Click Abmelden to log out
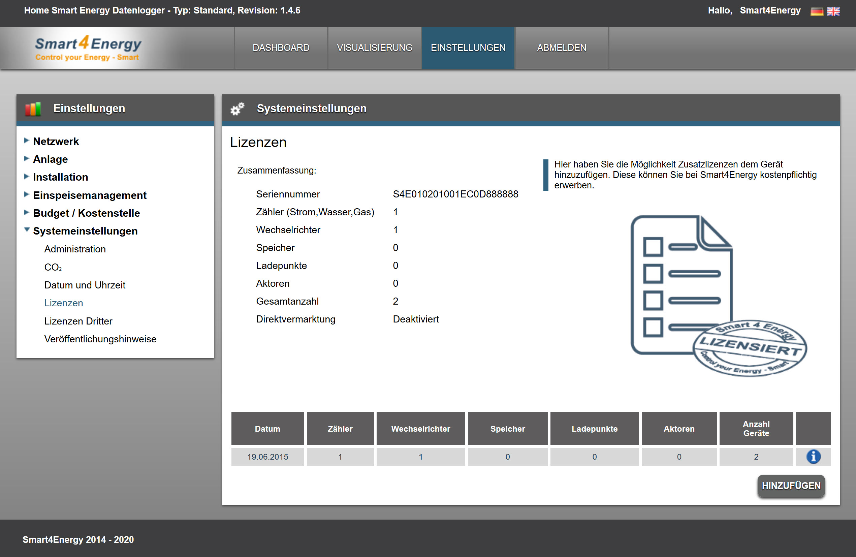Screen dimensions: 856x557 [x=562, y=48]
